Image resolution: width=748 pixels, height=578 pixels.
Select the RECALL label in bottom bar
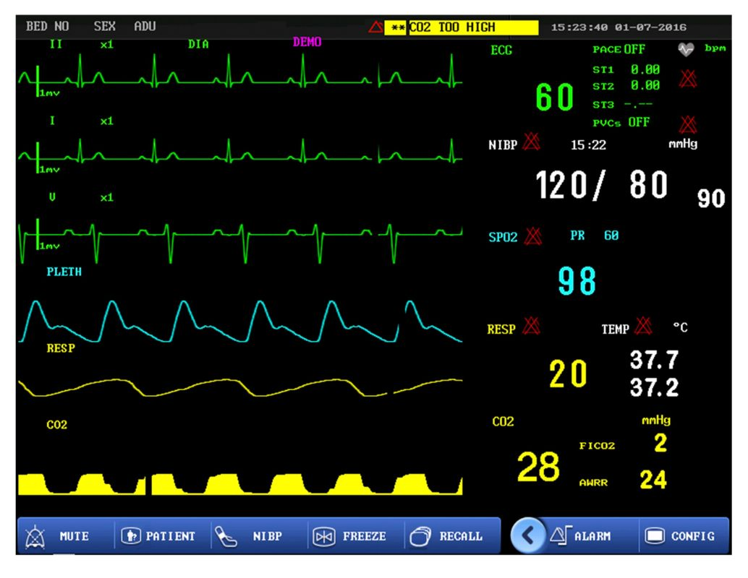tap(461, 537)
